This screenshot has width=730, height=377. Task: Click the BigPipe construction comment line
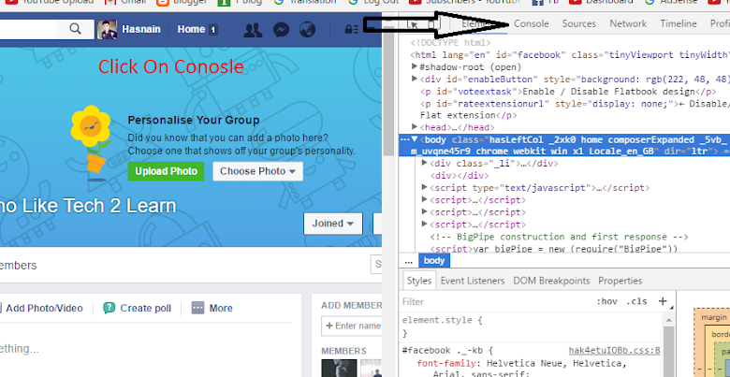(559, 237)
